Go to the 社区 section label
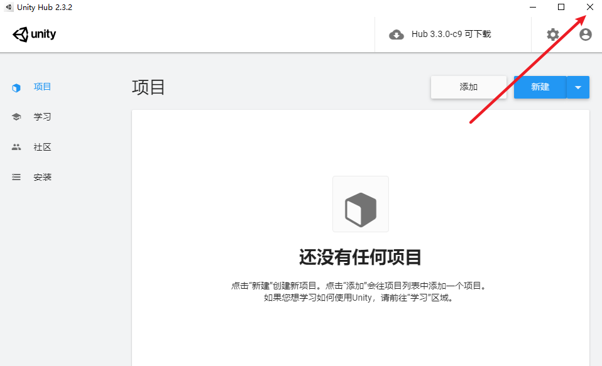Image resolution: width=602 pixels, height=366 pixels. click(43, 148)
